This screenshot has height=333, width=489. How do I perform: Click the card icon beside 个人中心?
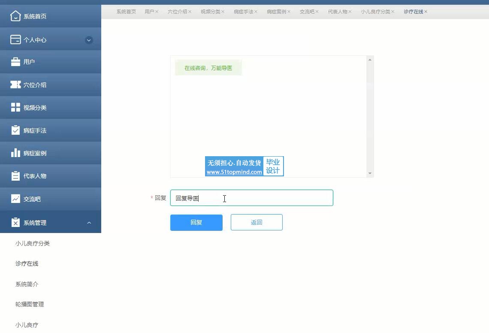[x=15, y=39]
